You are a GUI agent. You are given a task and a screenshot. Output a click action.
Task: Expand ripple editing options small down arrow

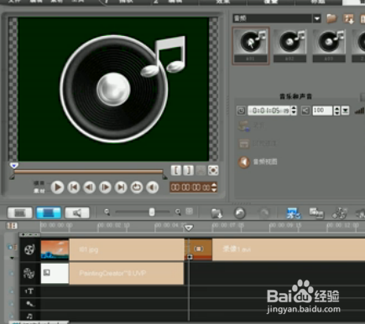pos(12,258)
